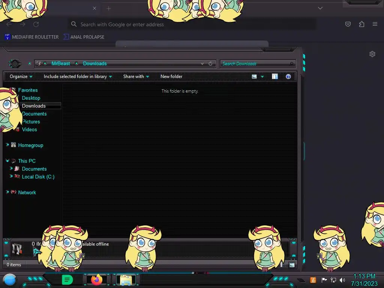The image size is (384, 288).
Task: Open Explorer help question mark icon
Action: point(288,76)
